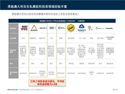Click the 农业 type cell
The height and width of the screenshot is (94, 125).
[23, 38]
